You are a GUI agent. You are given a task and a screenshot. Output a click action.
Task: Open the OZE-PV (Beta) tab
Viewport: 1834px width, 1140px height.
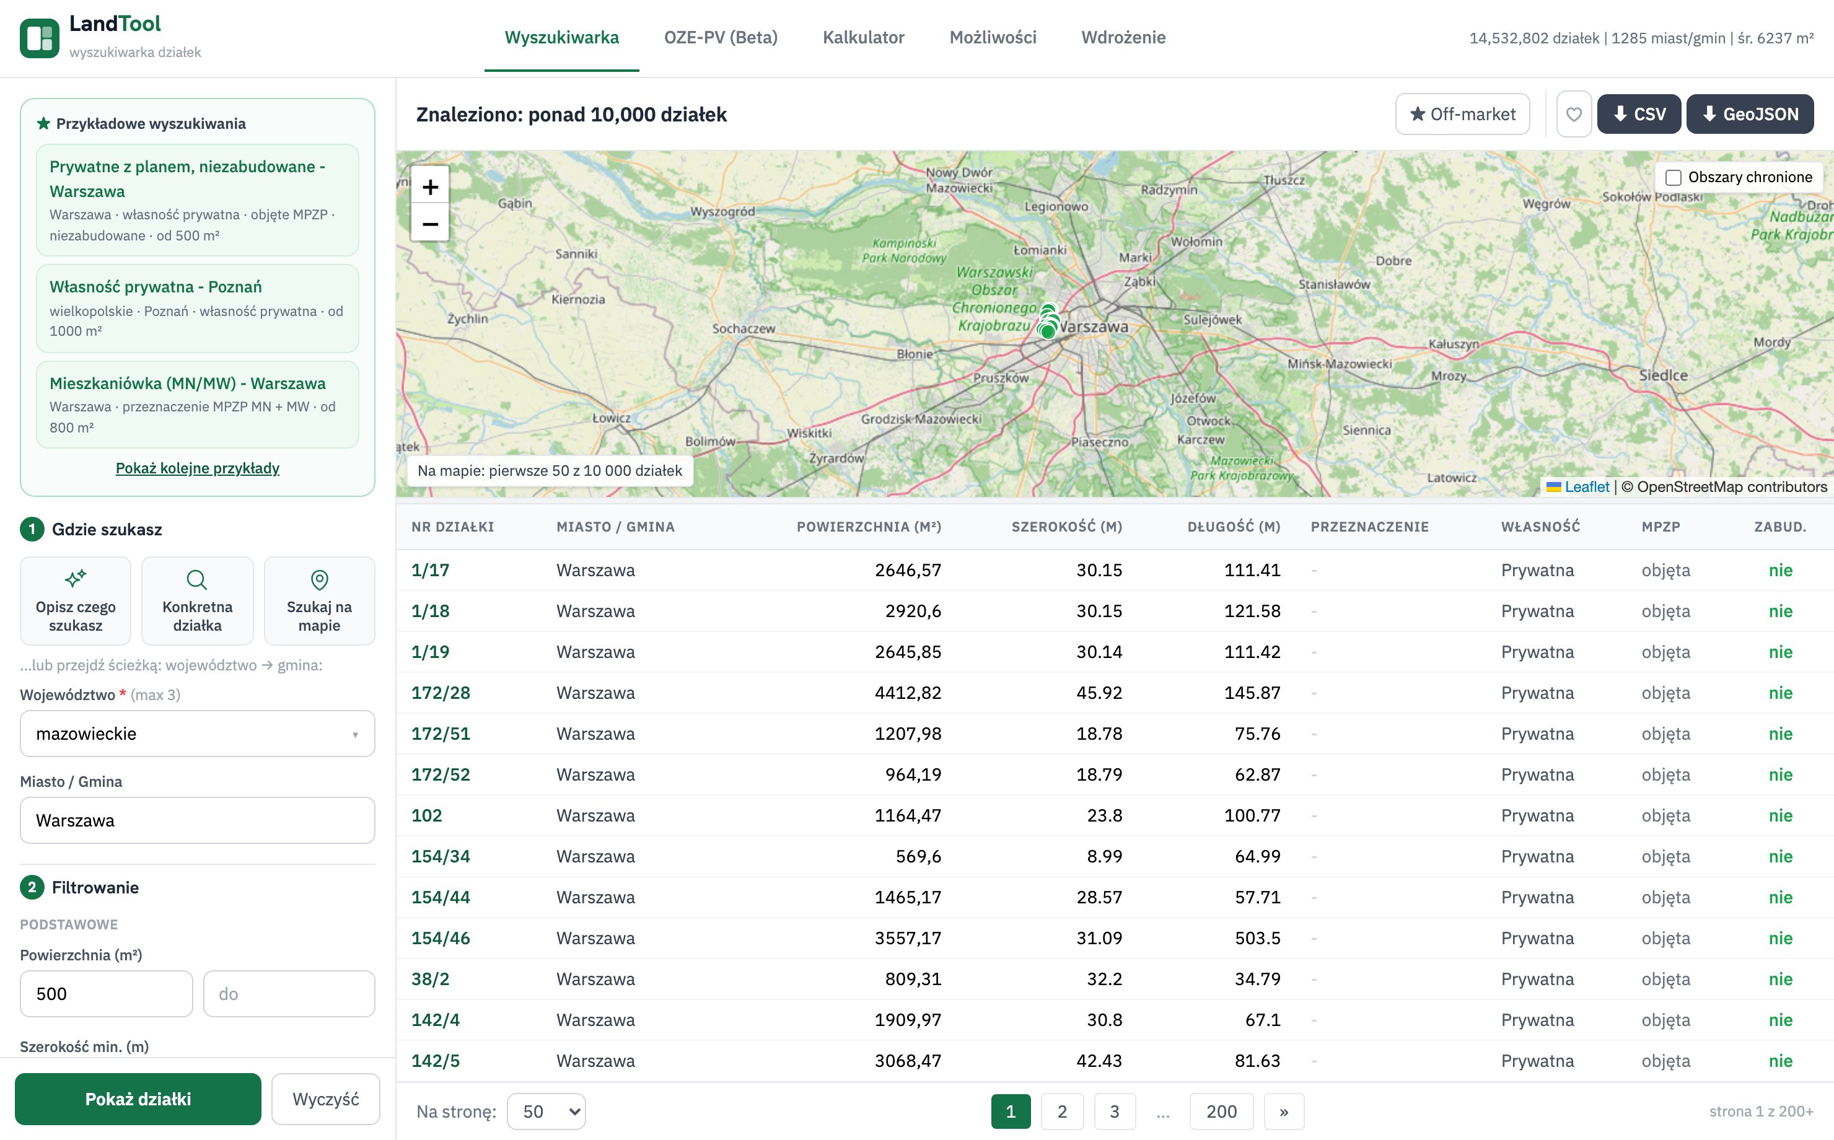(x=721, y=38)
